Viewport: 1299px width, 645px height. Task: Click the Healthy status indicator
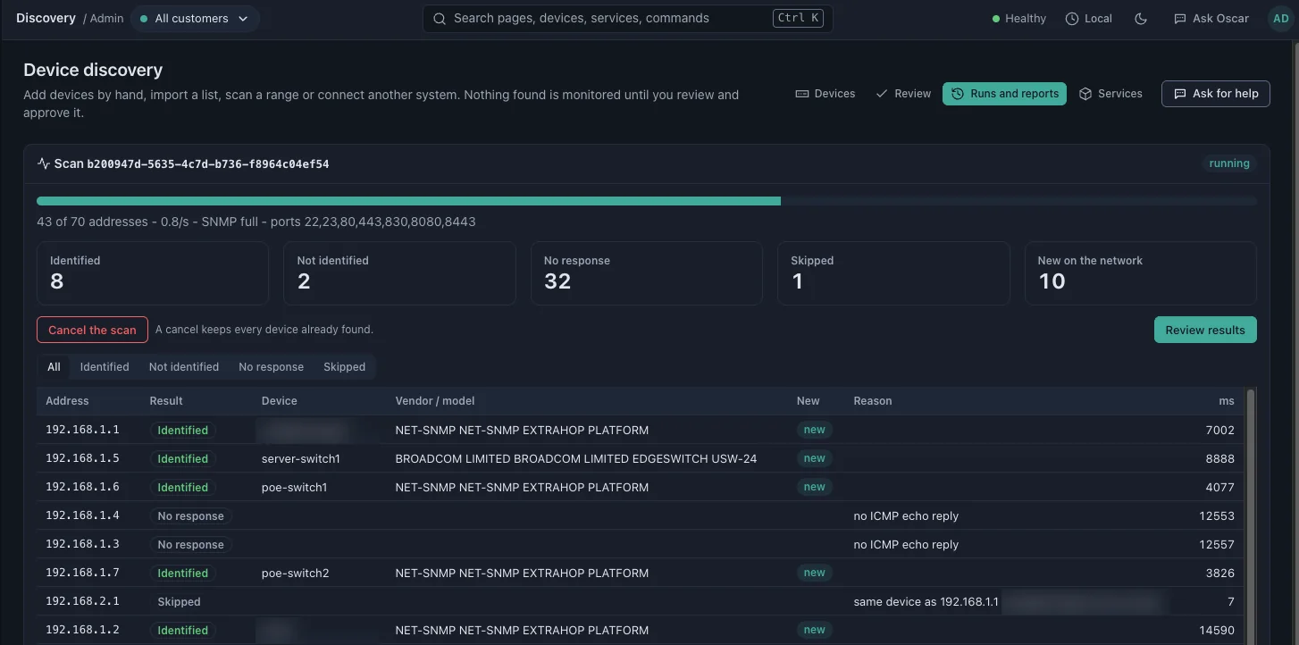click(1019, 18)
